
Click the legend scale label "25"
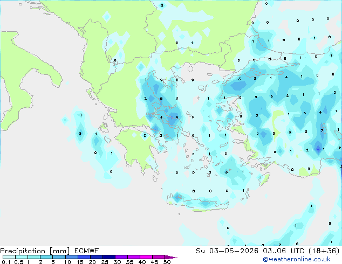(105, 262)
